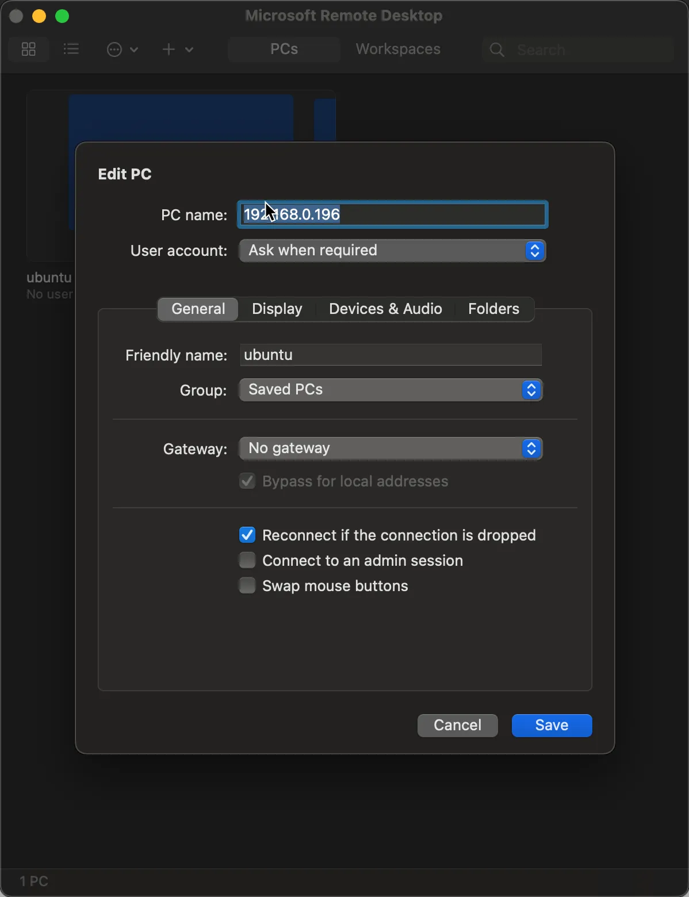The height and width of the screenshot is (897, 689).
Task: Click the Save button
Action: tap(552, 725)
